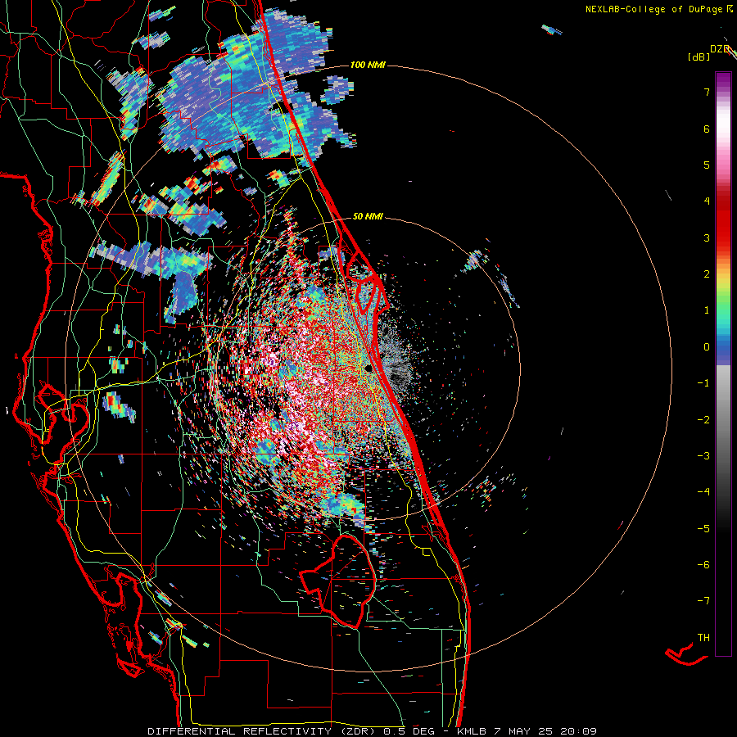Select the "-2" tick on the dB scale
The image size is (737, 737).
(703, 420)
